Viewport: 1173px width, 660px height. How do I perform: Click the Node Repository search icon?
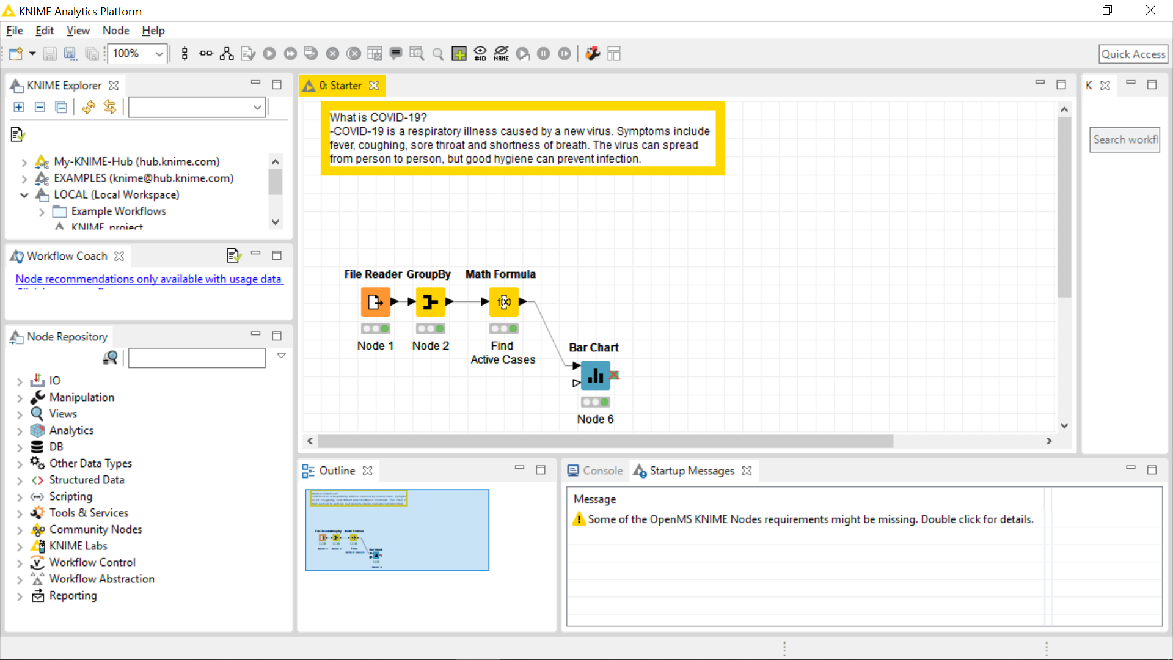(111, 358)
